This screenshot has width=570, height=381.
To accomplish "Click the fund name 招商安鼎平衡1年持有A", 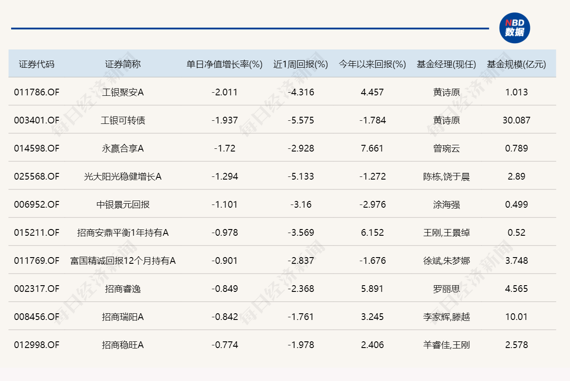I will [123, 233].
